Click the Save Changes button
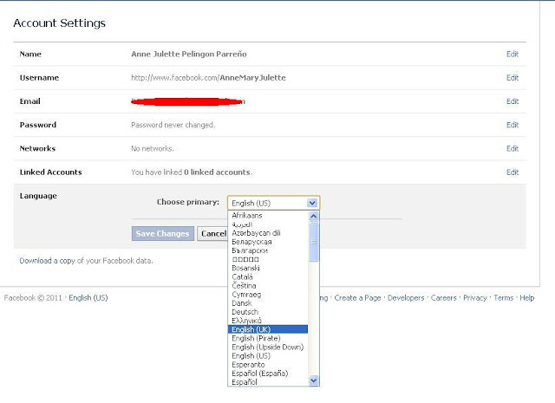Image resolution: width=555 pixels, height=403 pixels. 163,233
